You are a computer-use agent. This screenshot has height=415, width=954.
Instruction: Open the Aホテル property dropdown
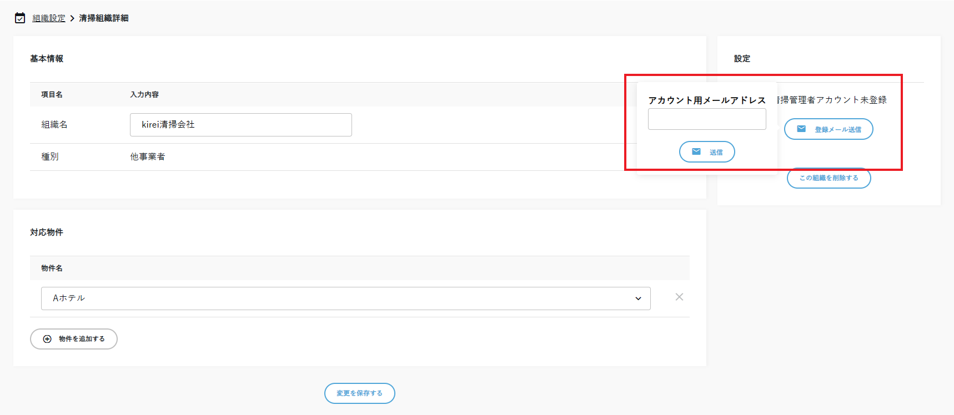tap(344, 298)
